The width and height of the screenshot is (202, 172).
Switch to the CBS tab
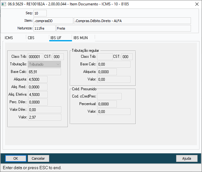click(x=31, y=38)
